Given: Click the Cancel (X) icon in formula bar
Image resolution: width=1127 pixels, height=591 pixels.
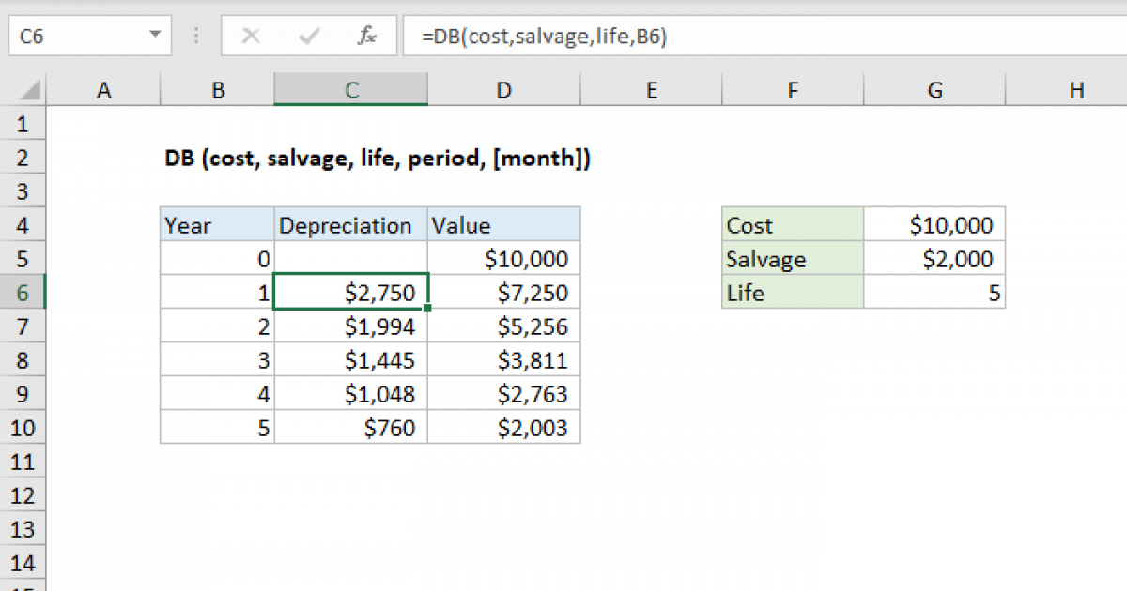Looking at the screenshot, I should (x=251, y=36).
